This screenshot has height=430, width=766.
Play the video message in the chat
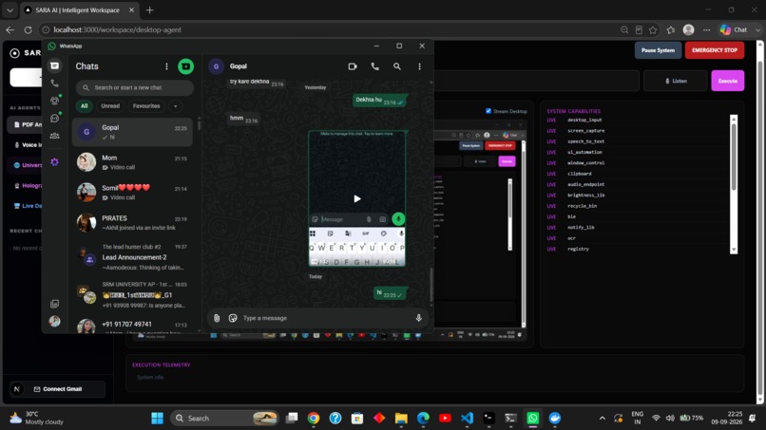pos(357,198)
